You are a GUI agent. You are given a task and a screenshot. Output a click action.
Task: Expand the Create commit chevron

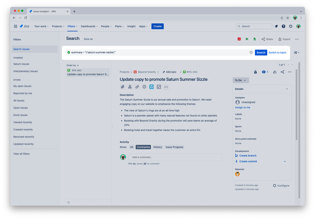(285, 161)
